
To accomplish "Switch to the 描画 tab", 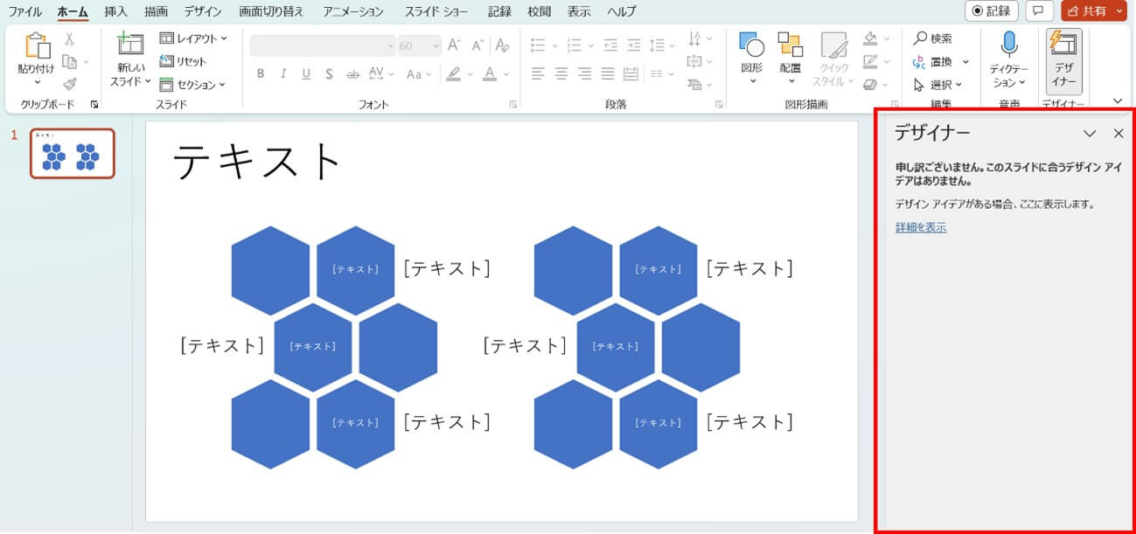I will click(x=156, y=12).
